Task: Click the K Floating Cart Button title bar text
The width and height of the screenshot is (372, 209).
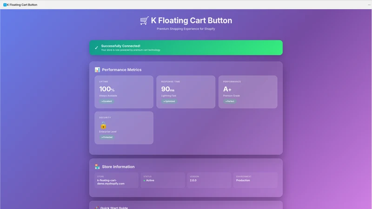Action: pos(22,5)
